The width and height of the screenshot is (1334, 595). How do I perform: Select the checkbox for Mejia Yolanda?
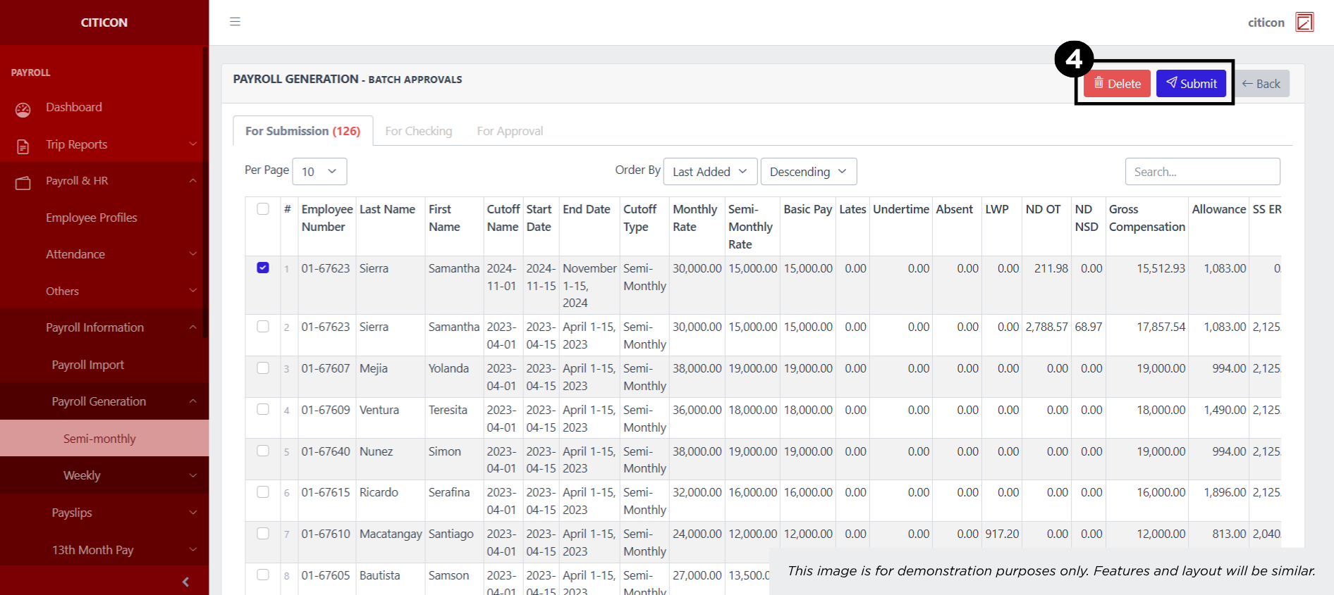(263, 368)
